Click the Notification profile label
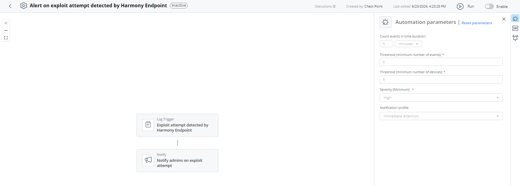This screenshot has height=186, width=520. click(x=394, y=108)
